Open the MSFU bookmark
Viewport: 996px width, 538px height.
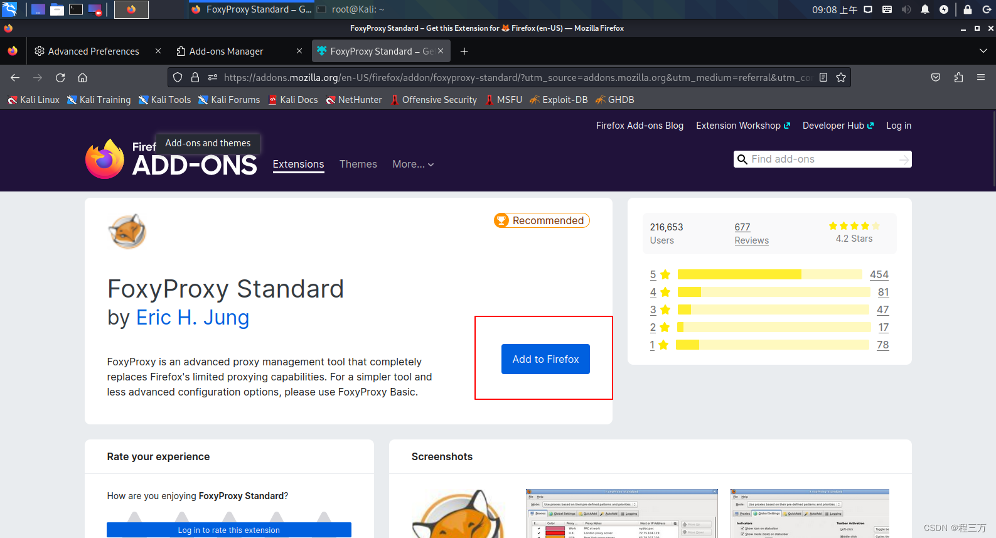pos(503,100)
